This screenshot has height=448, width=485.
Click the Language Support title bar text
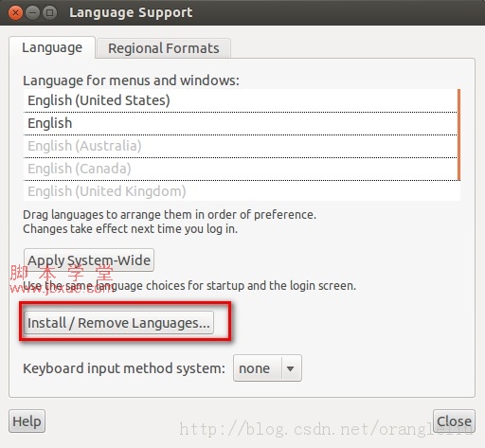click(131, 13)
